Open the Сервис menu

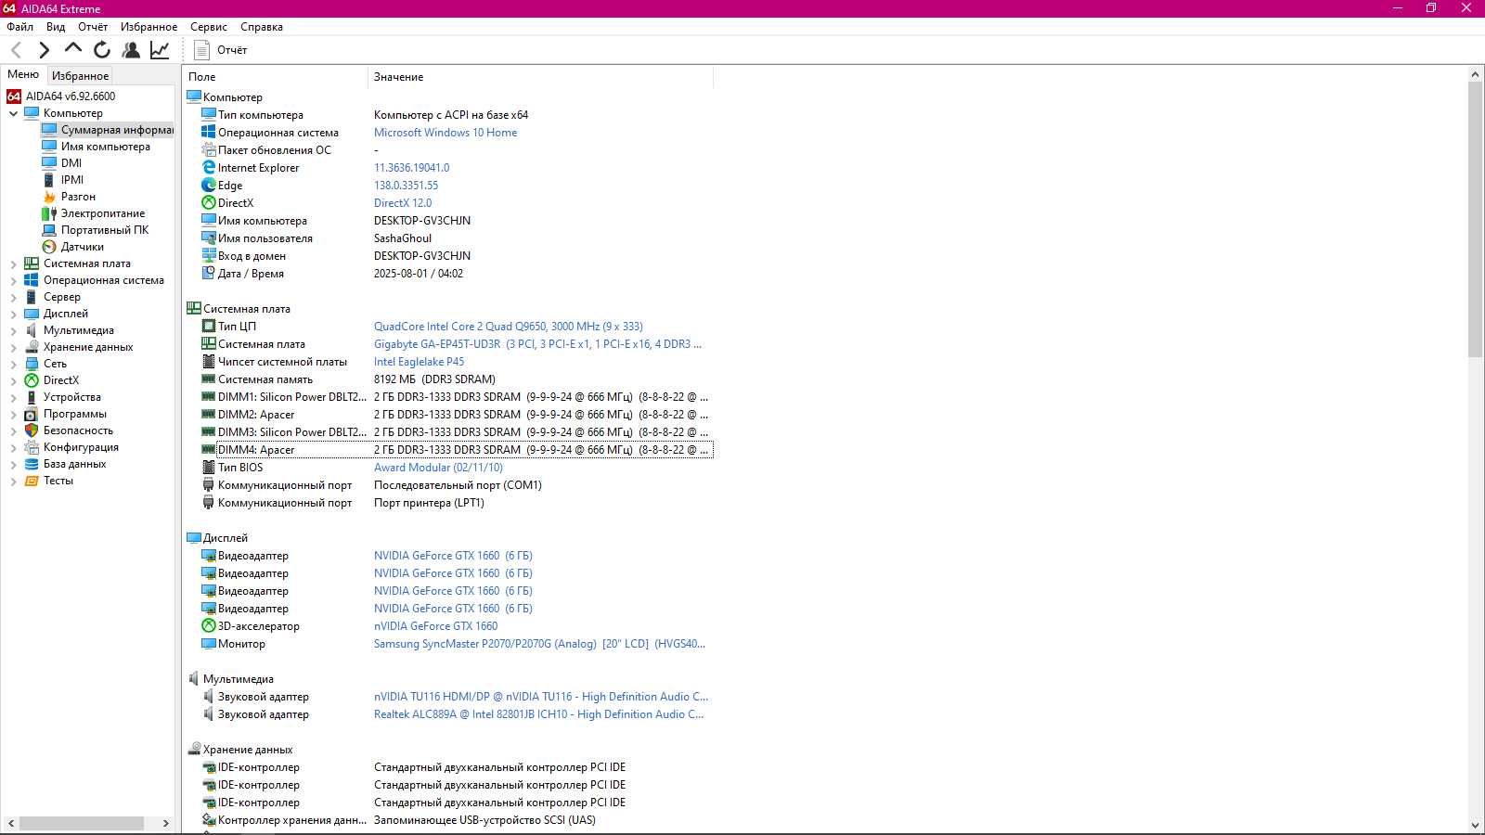point(209,27)
